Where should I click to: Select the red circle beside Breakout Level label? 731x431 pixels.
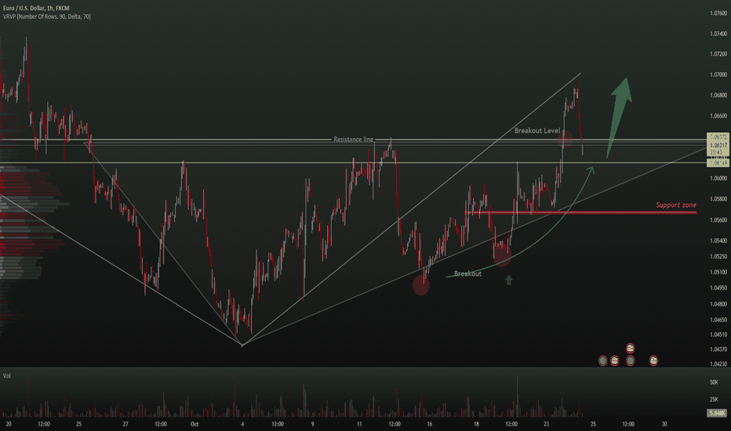pos(566,139)
